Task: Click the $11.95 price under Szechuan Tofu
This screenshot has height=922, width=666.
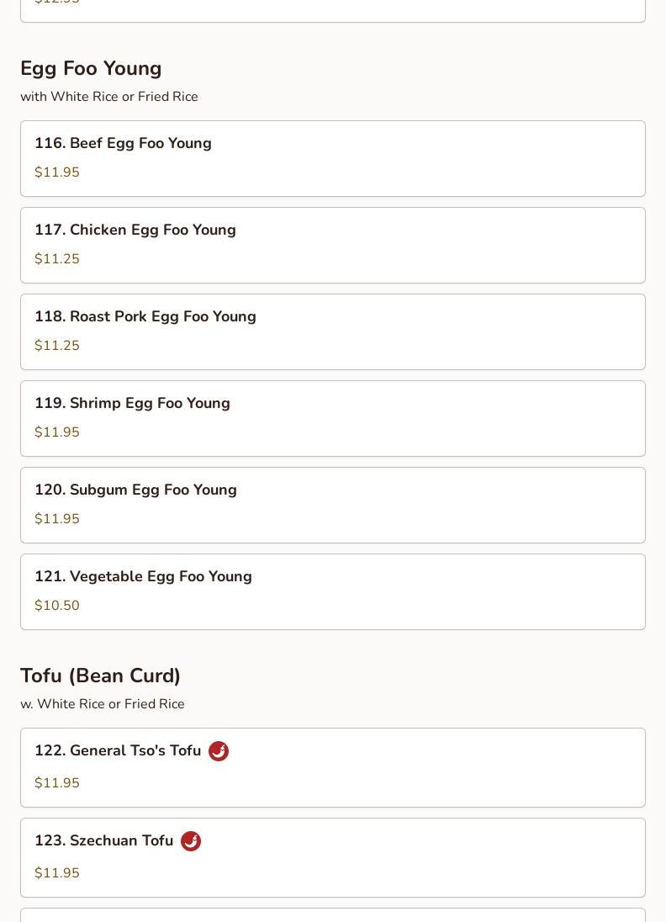Action: (57, 872)
